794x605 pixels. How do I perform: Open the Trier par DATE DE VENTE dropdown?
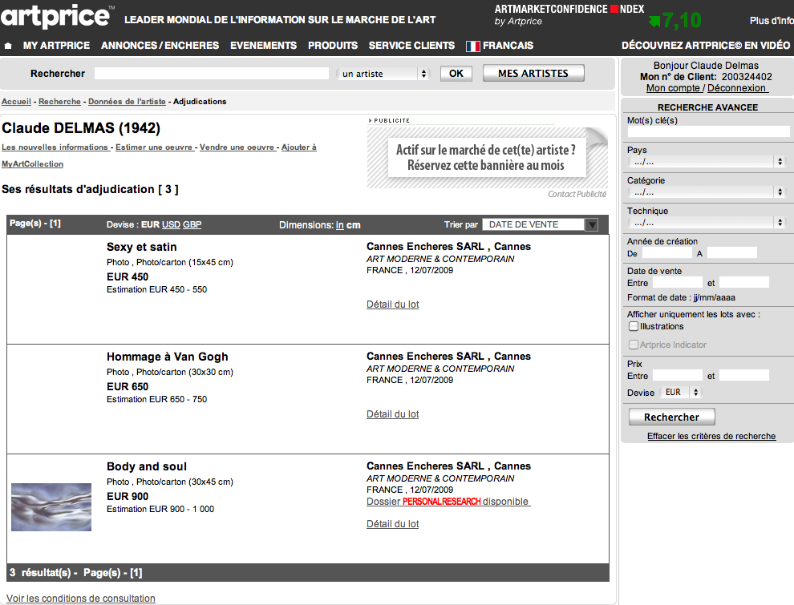(541, 224)
